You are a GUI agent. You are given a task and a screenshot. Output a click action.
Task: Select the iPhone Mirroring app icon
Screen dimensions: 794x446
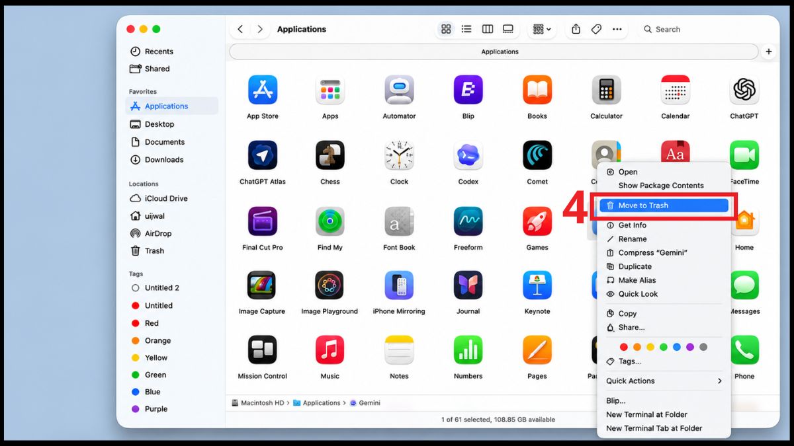point(399,285)
